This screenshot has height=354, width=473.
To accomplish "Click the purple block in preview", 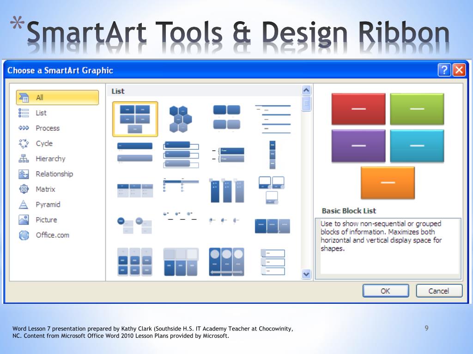I will (358, 146).
